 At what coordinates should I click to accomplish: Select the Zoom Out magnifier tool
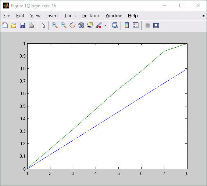64,25
